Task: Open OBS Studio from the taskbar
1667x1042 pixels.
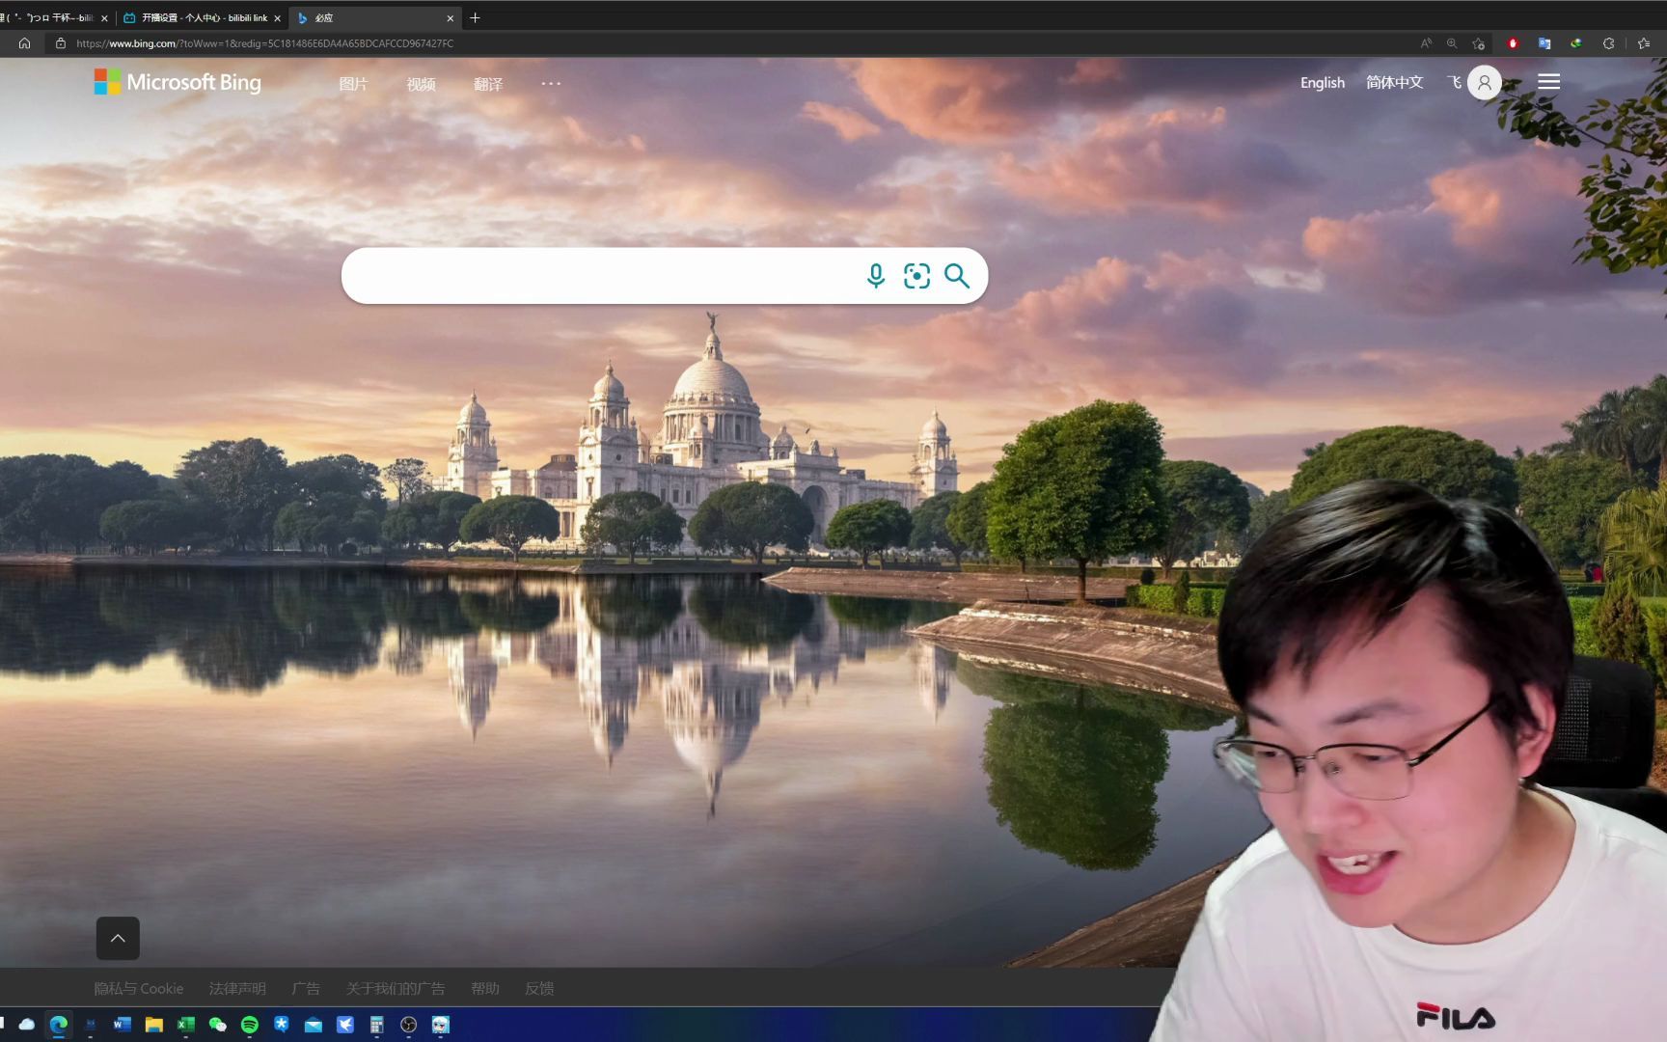Action: coord(408,1025)
